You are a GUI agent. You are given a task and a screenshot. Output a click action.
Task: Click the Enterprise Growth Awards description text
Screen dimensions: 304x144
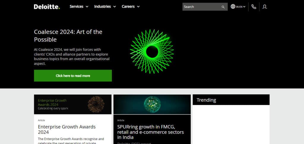click(x=71, y=141)
